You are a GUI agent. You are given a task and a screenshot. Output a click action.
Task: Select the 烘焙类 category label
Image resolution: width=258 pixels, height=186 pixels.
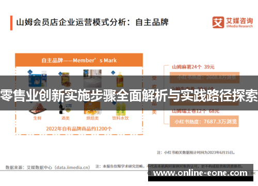[x=92, y=118]
